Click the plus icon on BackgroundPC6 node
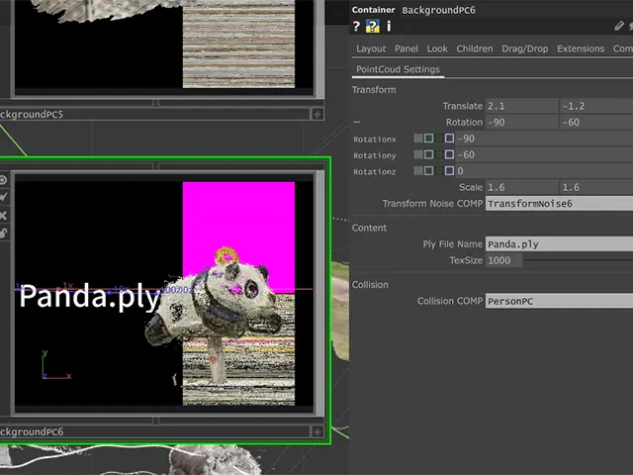Screen dimensions: 633x475 (316, 432)
